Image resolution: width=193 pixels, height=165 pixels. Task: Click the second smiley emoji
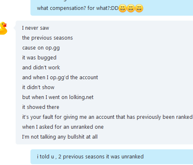131,8
